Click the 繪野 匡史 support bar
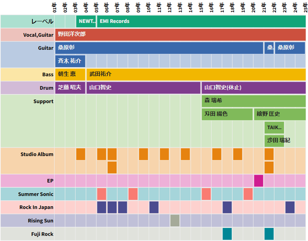 click(280, 114)
